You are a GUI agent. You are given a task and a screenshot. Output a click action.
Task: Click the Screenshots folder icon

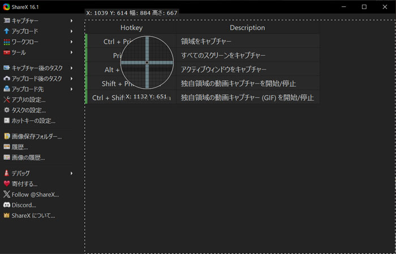7,137
